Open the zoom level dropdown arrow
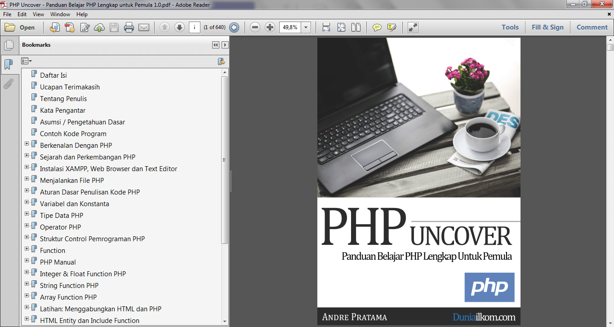614x327 pixels. point(306,27)
